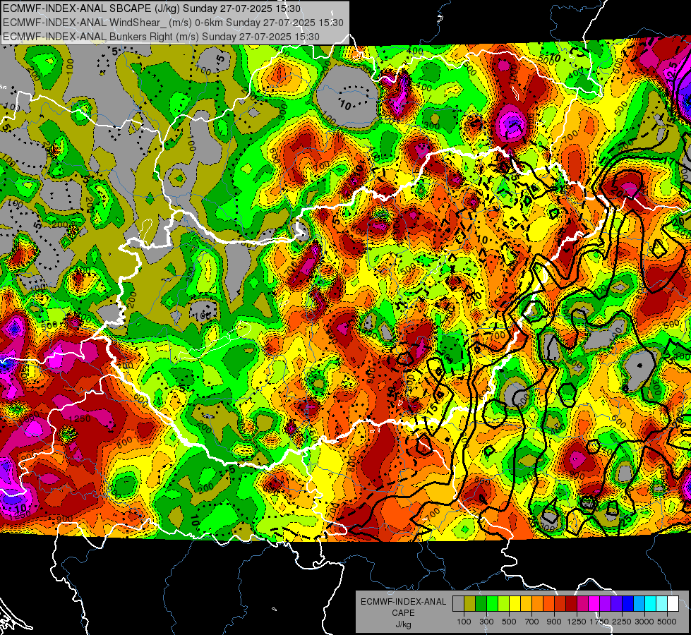Click the 100 legend value label
The width and height of the screenshot is (691, 635).
click(464, 622)
